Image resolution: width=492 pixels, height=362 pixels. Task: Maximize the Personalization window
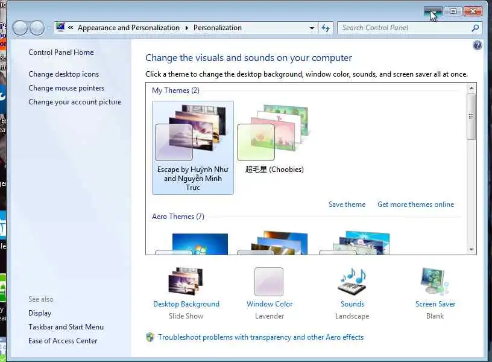453,11
